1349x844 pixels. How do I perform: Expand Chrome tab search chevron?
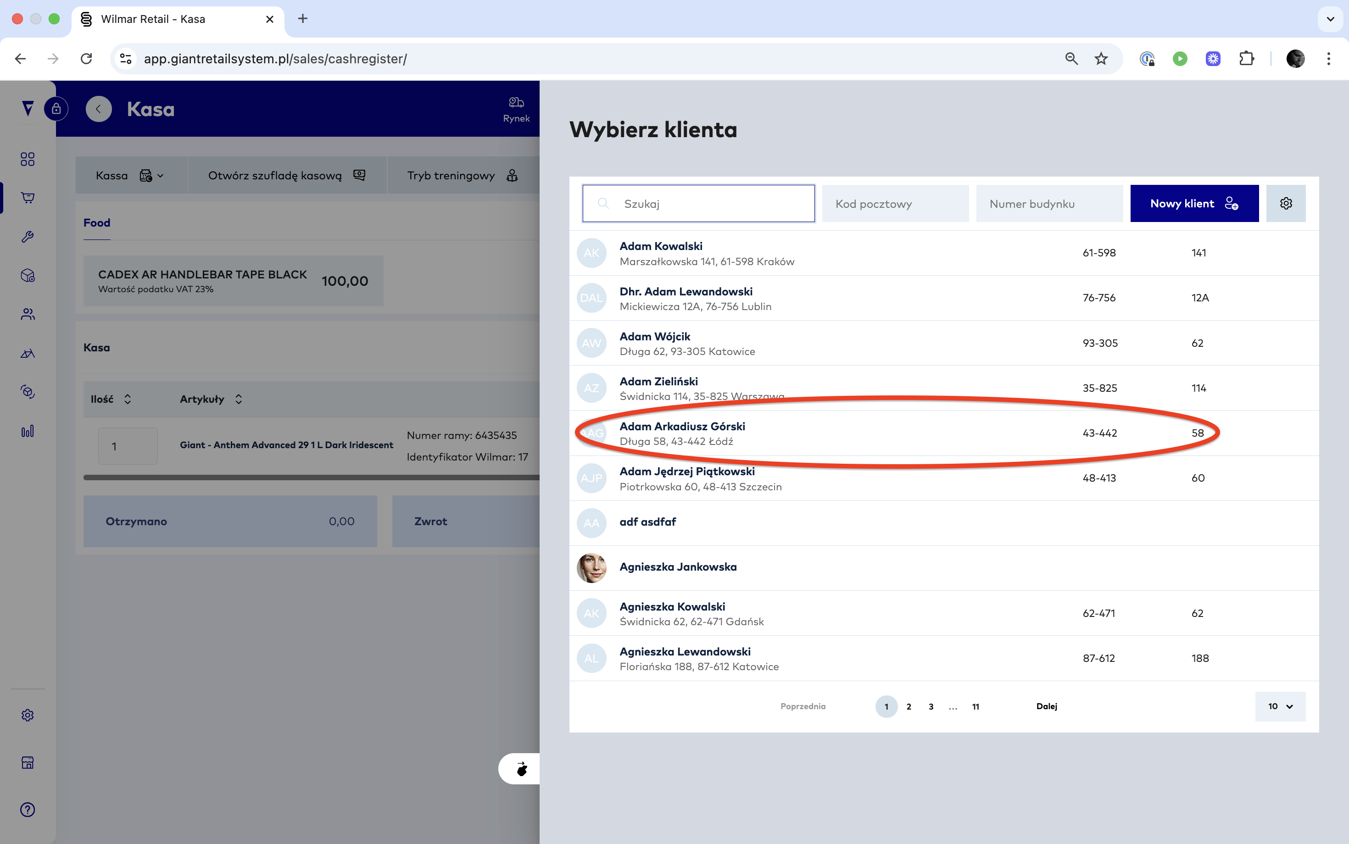pyautogui.click(x=1330, y=19)
